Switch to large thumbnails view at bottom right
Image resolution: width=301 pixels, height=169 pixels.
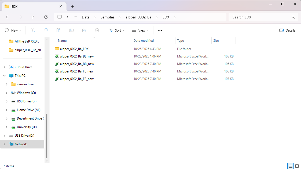coord(297,166)
